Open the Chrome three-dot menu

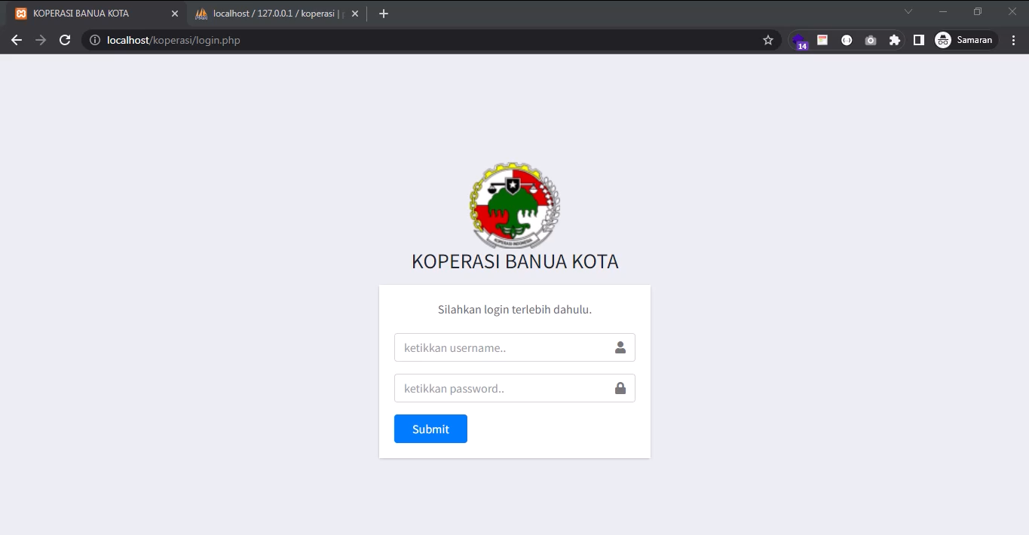tap(1014, 40)
